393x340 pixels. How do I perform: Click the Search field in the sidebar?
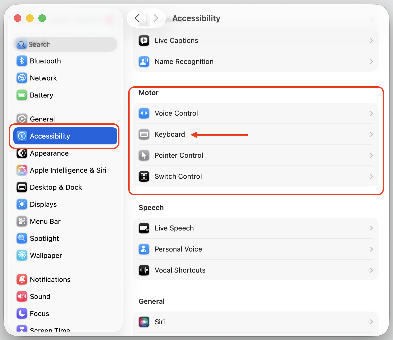(x=65, y=44)
